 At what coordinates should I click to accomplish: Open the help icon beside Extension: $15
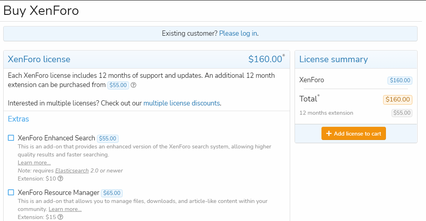click(61, 217)
